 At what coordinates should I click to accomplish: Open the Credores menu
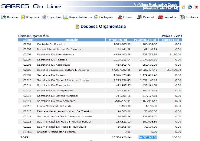point(192,17)
